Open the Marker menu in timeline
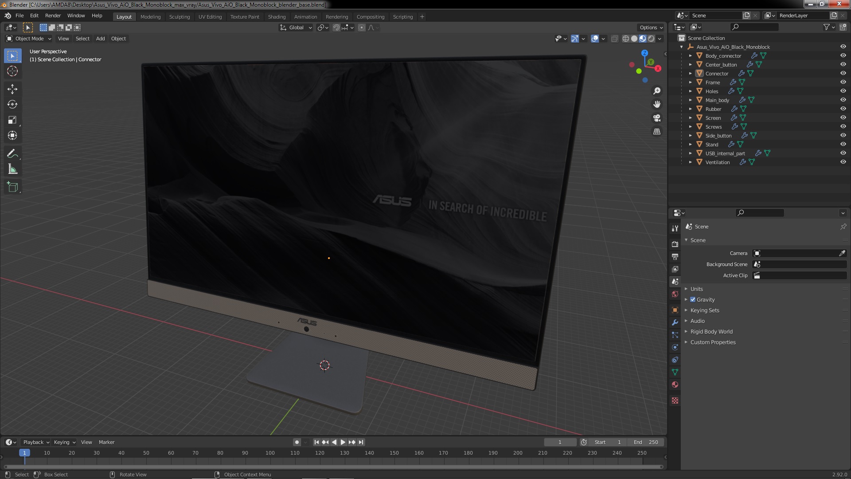Screen dimensions: 851x479 tap(106, 442)
